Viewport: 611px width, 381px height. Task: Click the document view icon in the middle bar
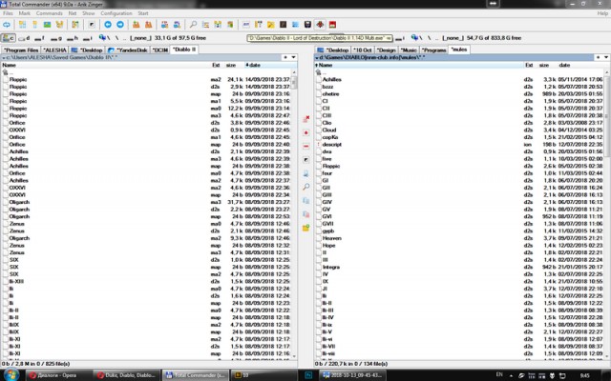click(x=305, y=173)
